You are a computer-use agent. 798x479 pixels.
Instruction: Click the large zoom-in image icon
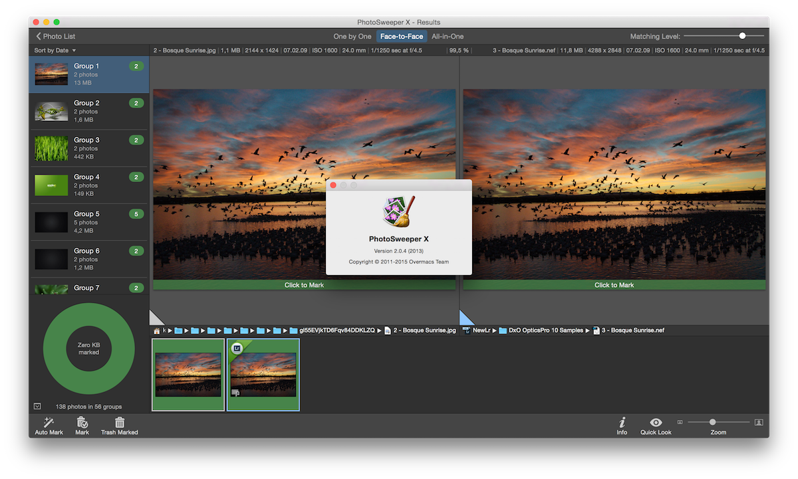click(759, 422)
